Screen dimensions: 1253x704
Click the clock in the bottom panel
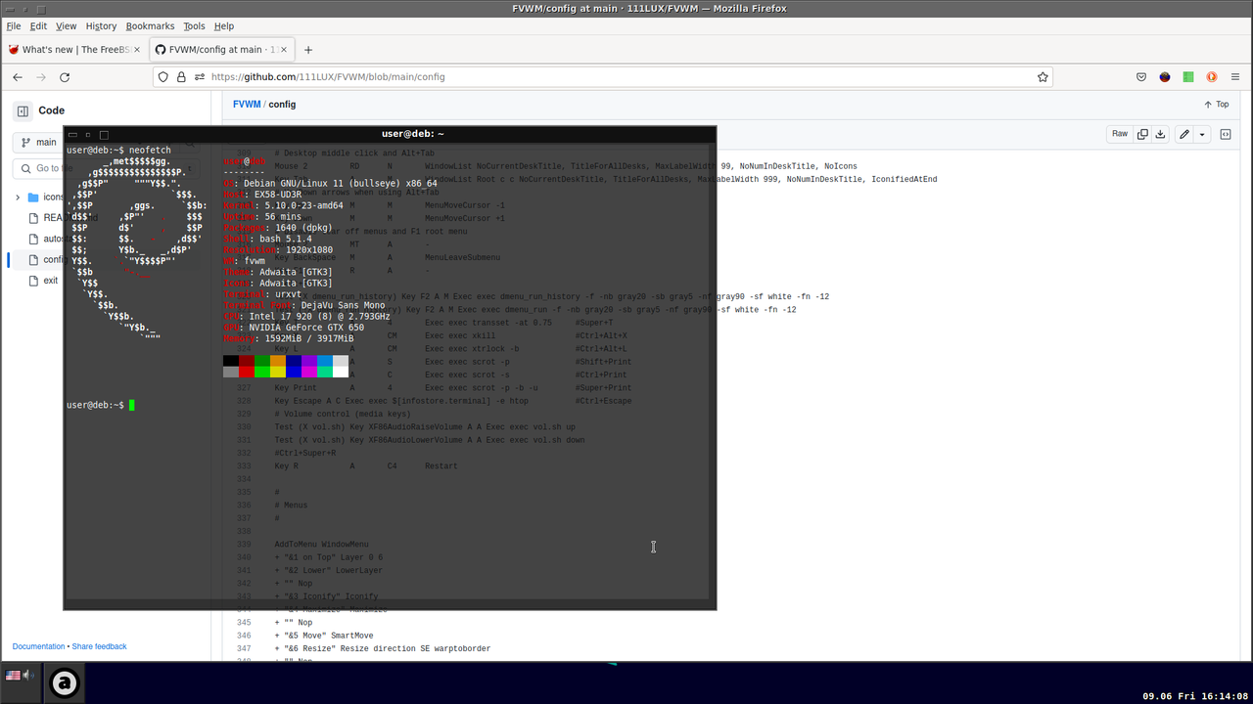point(1195,696)
